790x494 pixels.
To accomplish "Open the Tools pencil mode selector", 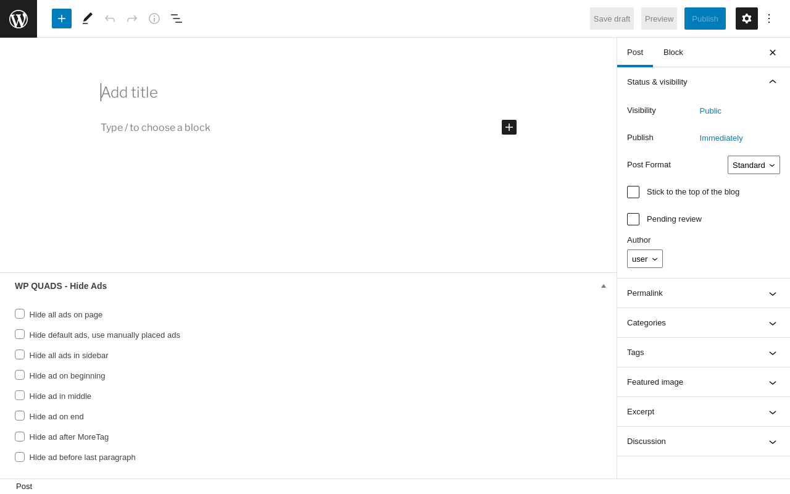I will click(88, 19).
